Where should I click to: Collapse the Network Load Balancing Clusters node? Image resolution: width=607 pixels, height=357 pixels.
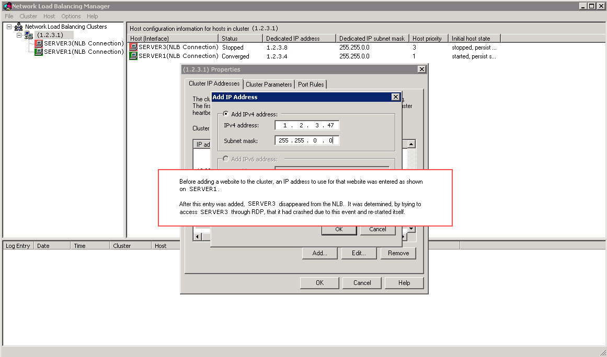9,27
